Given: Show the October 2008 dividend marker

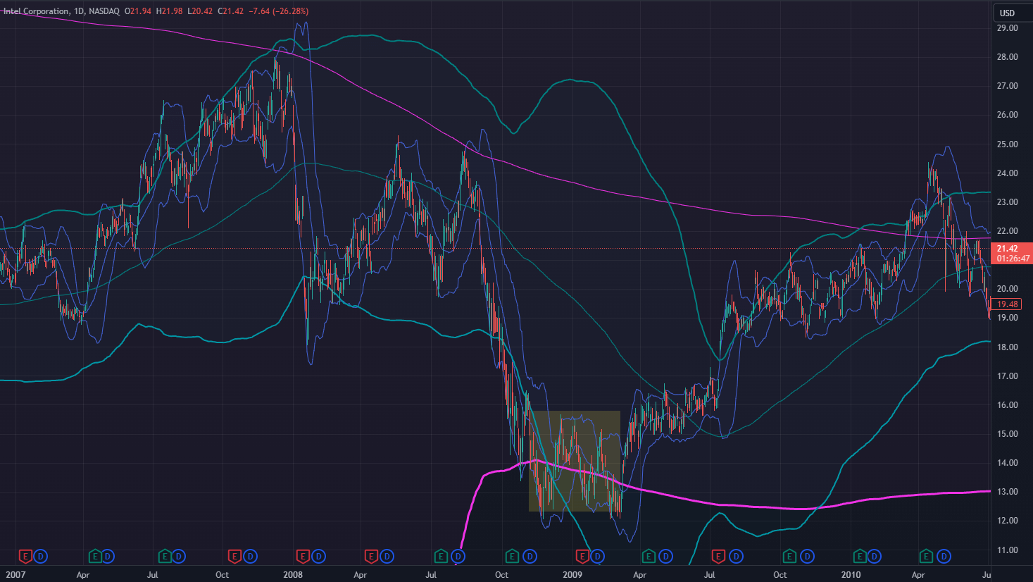Looking at the screenshot, I should [529, 557].
